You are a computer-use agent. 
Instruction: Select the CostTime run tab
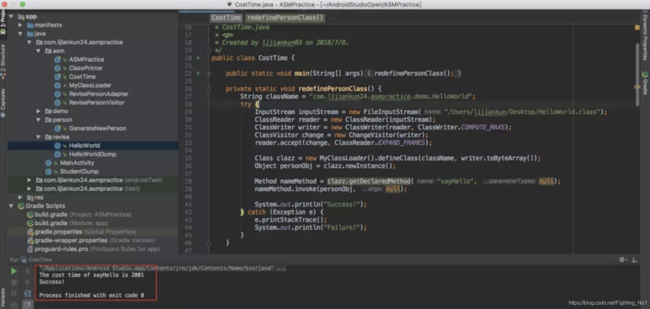(x=36, y=260)
